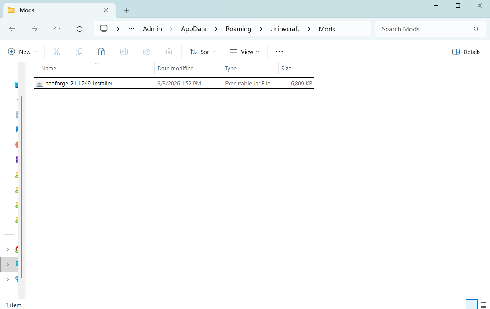
Task: Refresh the Mods folder view
Action: pos(79,29)
